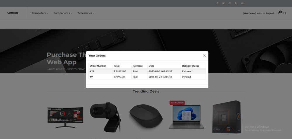
Task: Close the Your Orders dialog
Action: [x=204, y=56]
